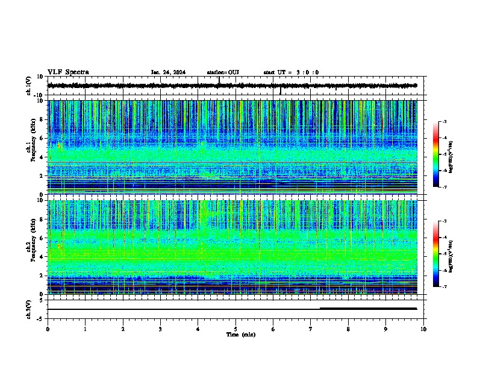Click the "ch.3(V)" axis label
Viewport: 477px width, 369px height.
tap(29, 309)
